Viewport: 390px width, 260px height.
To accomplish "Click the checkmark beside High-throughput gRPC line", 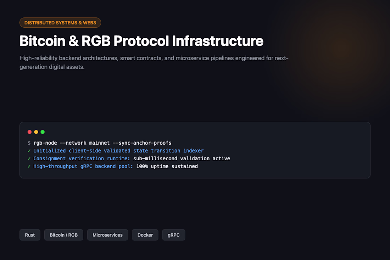I will (x=29, y=166).
